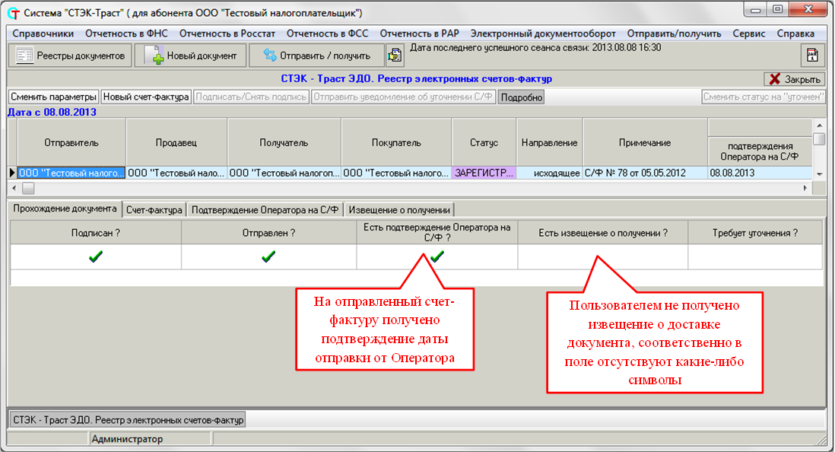Screen dimensions: 835x452
Task: Open the Извещение о получении tab
Action: [399, 210]
